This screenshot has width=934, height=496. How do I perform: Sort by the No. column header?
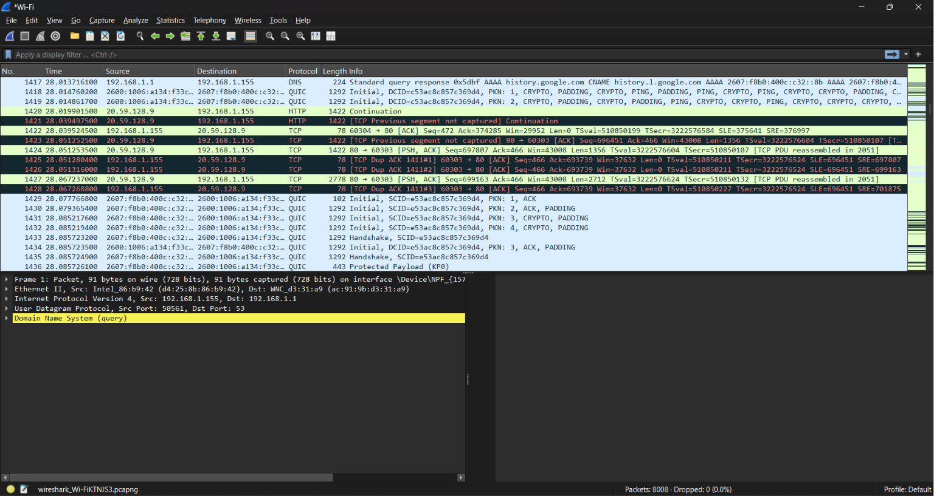click(x=21, y=71)
